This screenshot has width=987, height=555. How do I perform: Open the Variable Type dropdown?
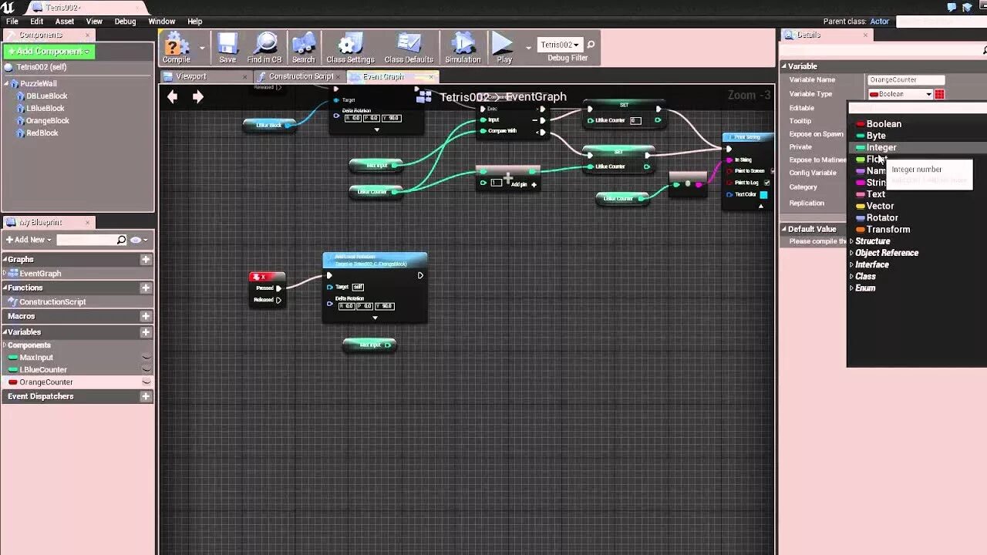tap(900, 94)
